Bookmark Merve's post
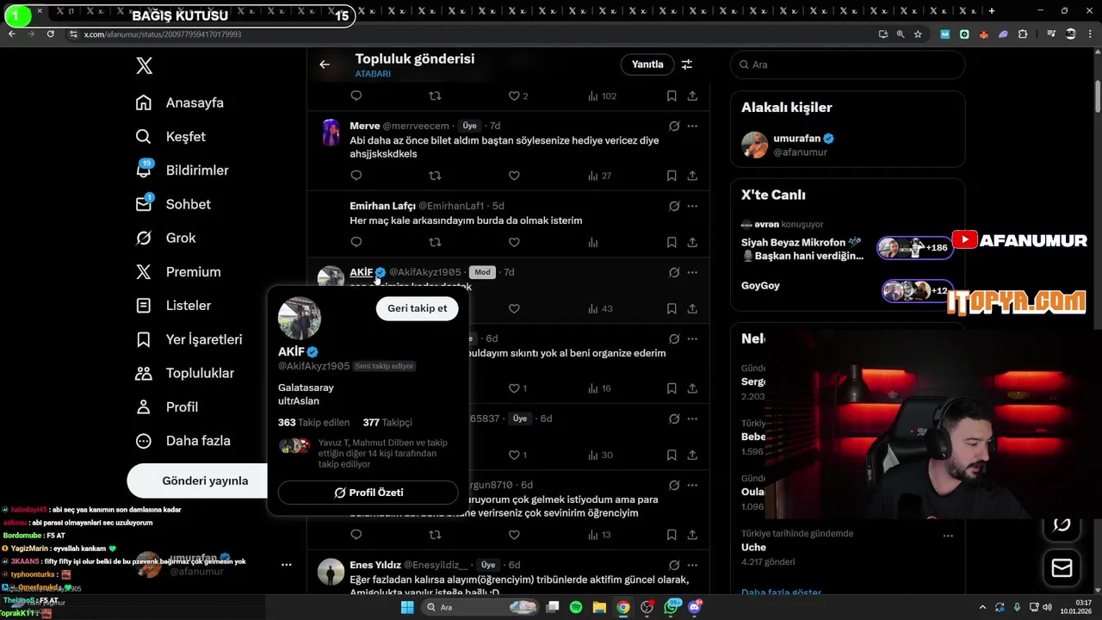The height and width of the screenshot is (620, 1102). [x=672, y=176]
